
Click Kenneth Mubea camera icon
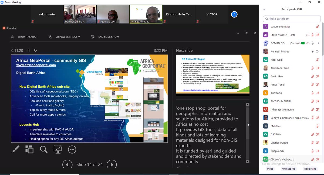click(318, 52)
